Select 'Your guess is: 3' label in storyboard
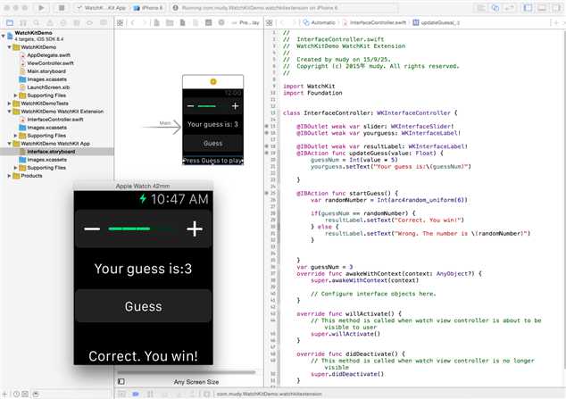 pos(212,124)
